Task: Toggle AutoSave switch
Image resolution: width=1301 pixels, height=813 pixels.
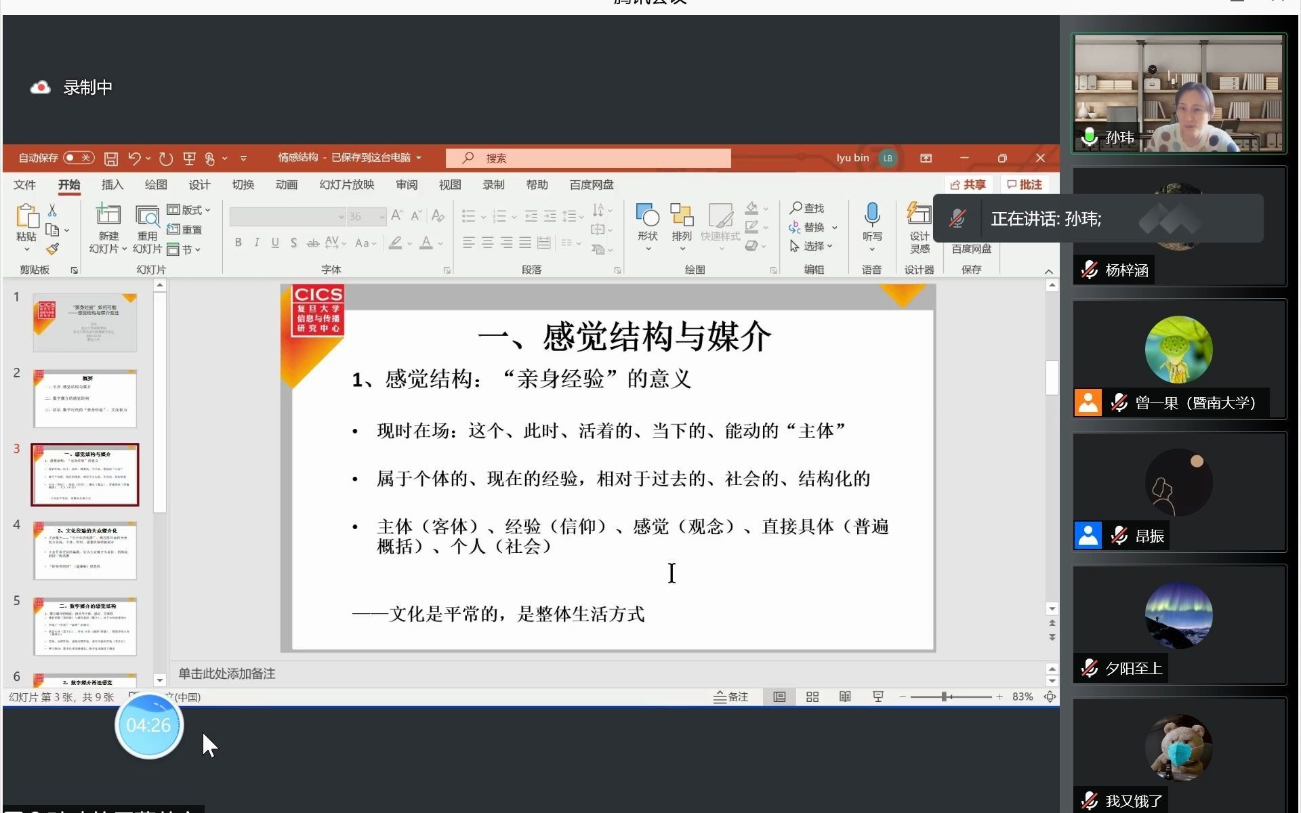Action: coord(79,158)
